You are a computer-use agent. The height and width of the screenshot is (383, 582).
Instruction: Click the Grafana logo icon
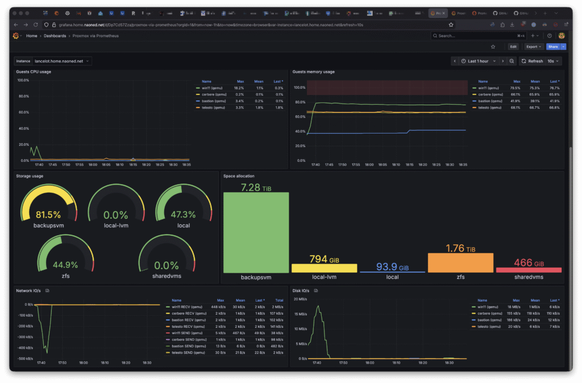[16, 36]
